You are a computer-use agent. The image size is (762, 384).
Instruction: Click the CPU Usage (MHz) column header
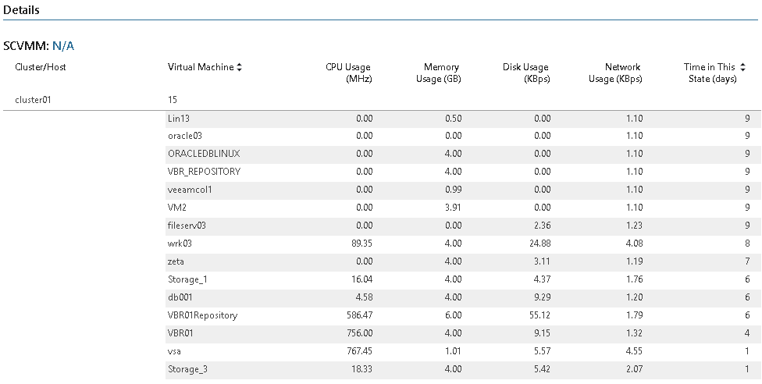(x=348, y=73)
